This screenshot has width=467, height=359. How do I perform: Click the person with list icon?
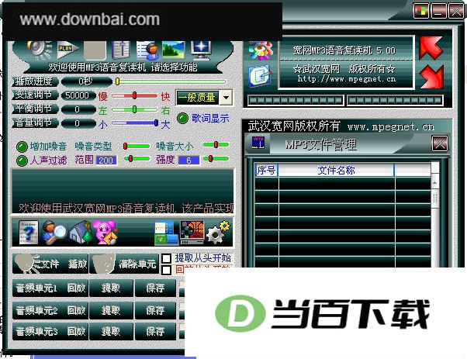pos(147,50)
